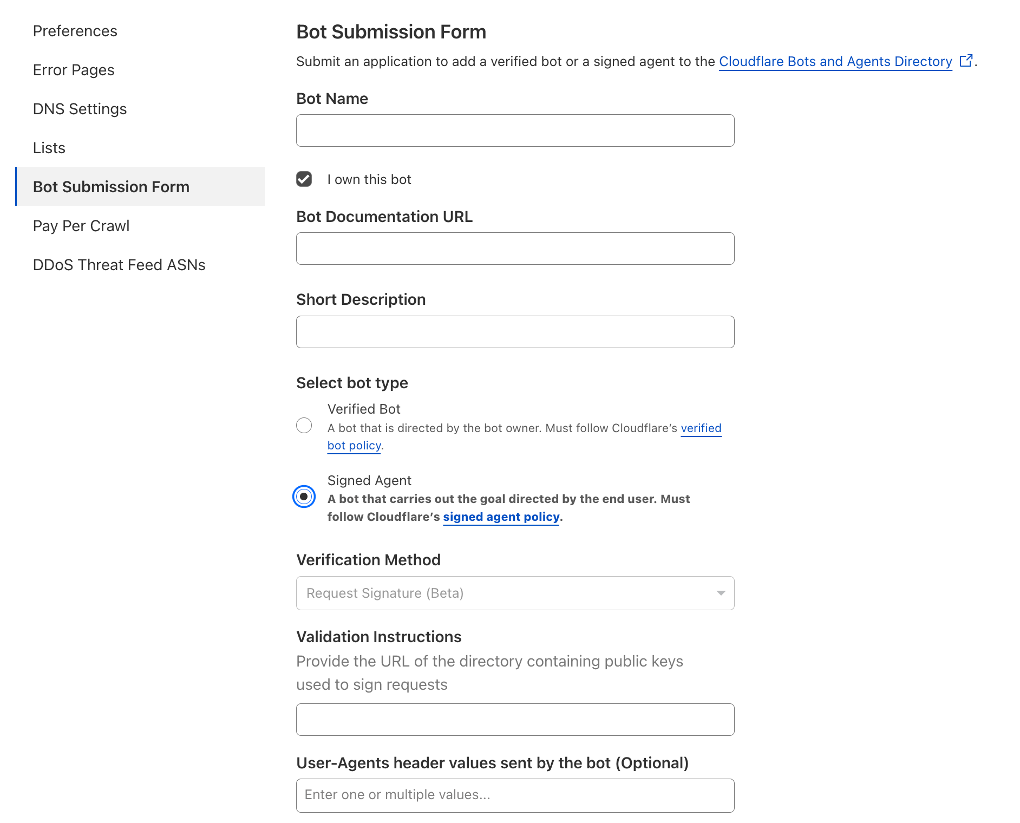Click the external link icon beside Directory link
Screen dimensions: 1020x823
tap(966, 61)
